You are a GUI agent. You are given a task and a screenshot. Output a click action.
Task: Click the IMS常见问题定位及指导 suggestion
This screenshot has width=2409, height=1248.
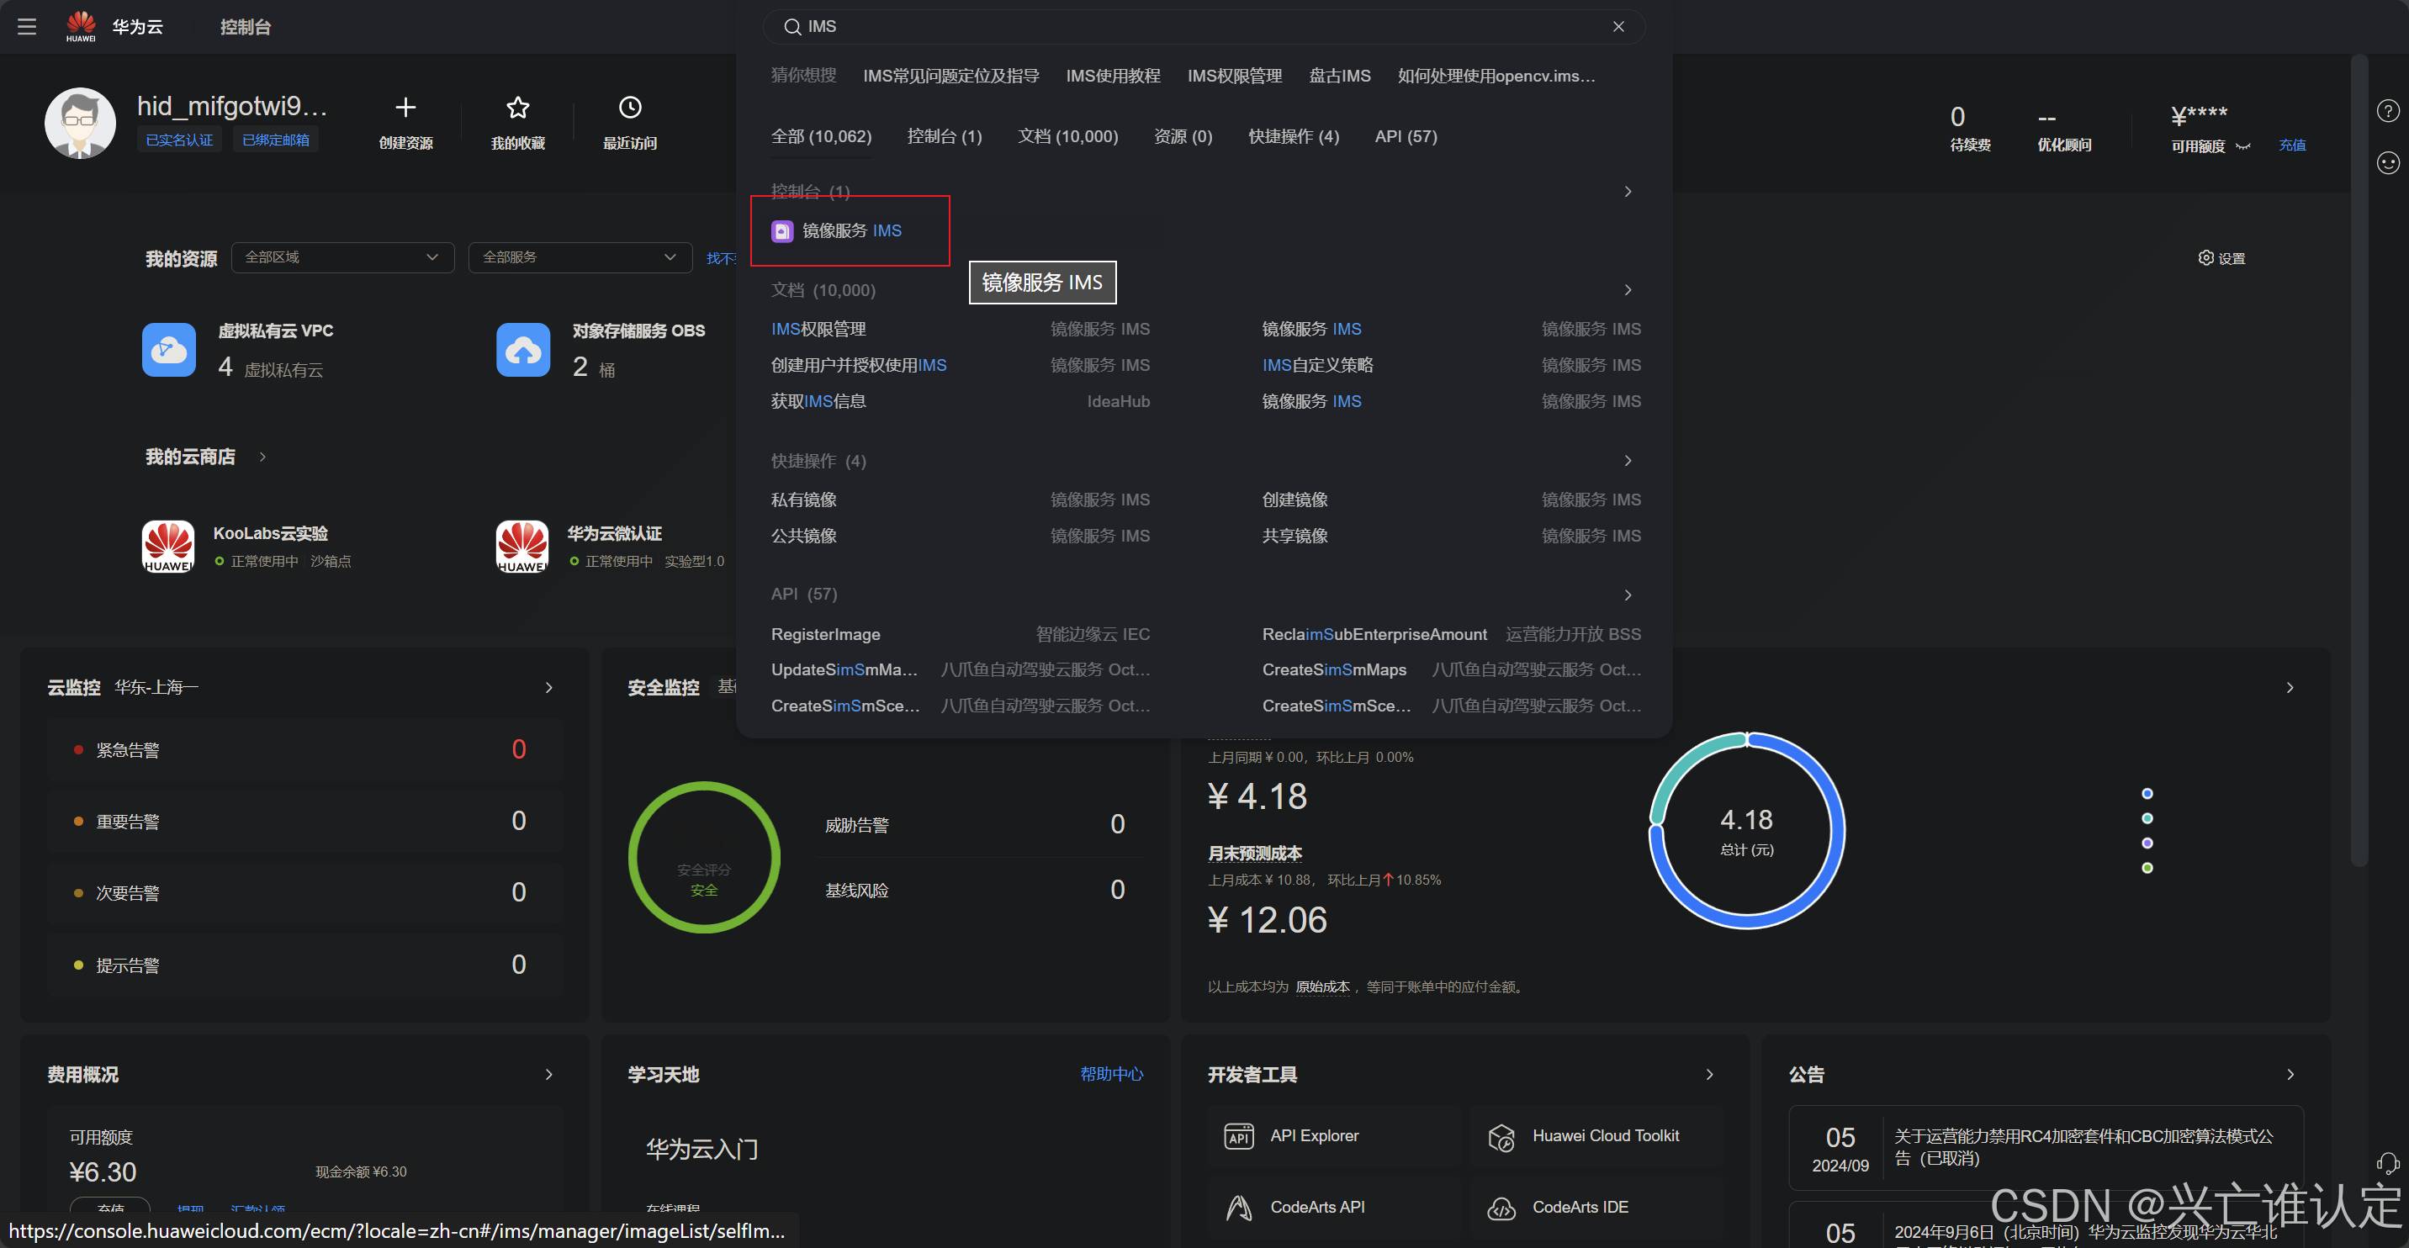(951, 76)
